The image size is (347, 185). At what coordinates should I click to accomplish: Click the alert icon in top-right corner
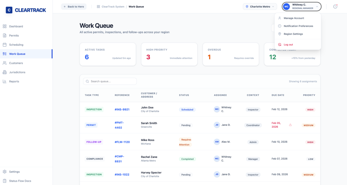(x=335, y=6)
